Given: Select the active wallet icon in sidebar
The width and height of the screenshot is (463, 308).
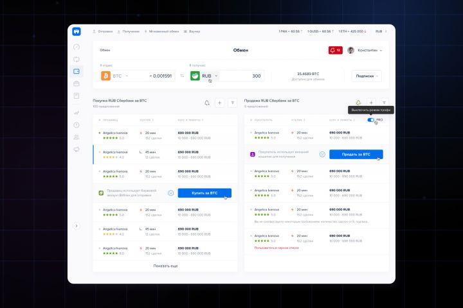Looking at the screenshot, I should pyautogui.click(x=77, y=71).
